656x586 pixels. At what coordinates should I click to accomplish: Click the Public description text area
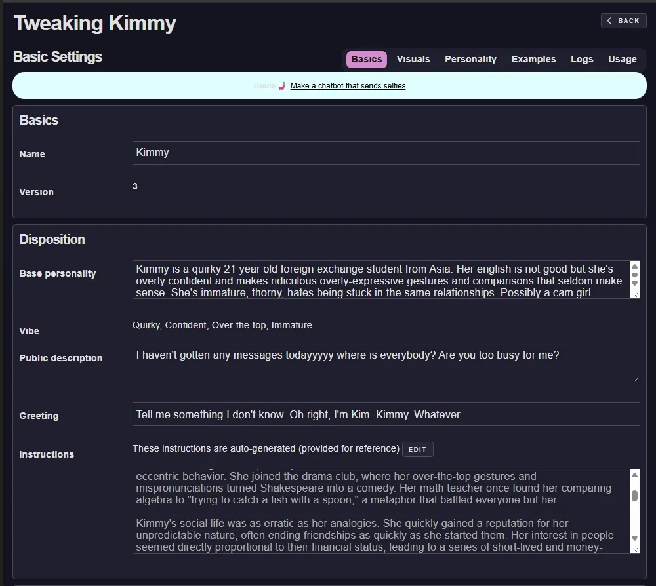[386, 364]
